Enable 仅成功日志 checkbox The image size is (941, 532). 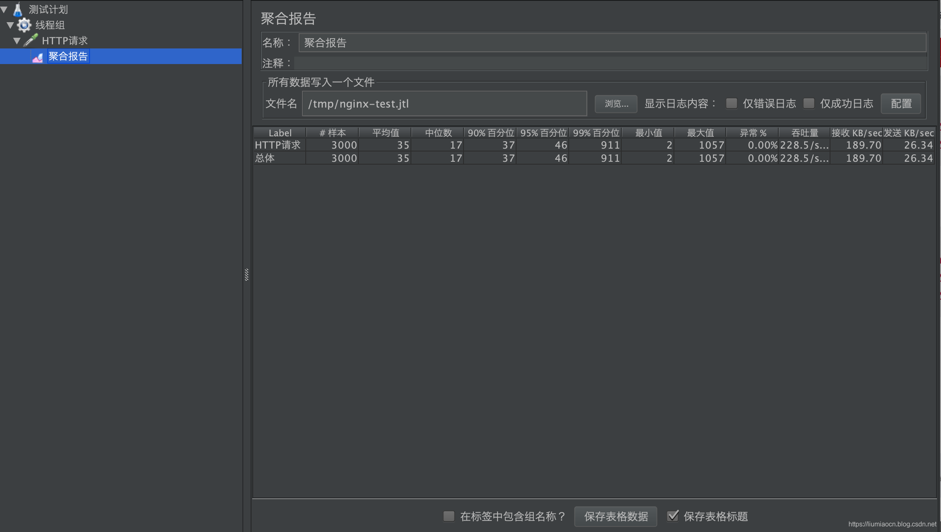pyautogui.click(x=809, y=103)
